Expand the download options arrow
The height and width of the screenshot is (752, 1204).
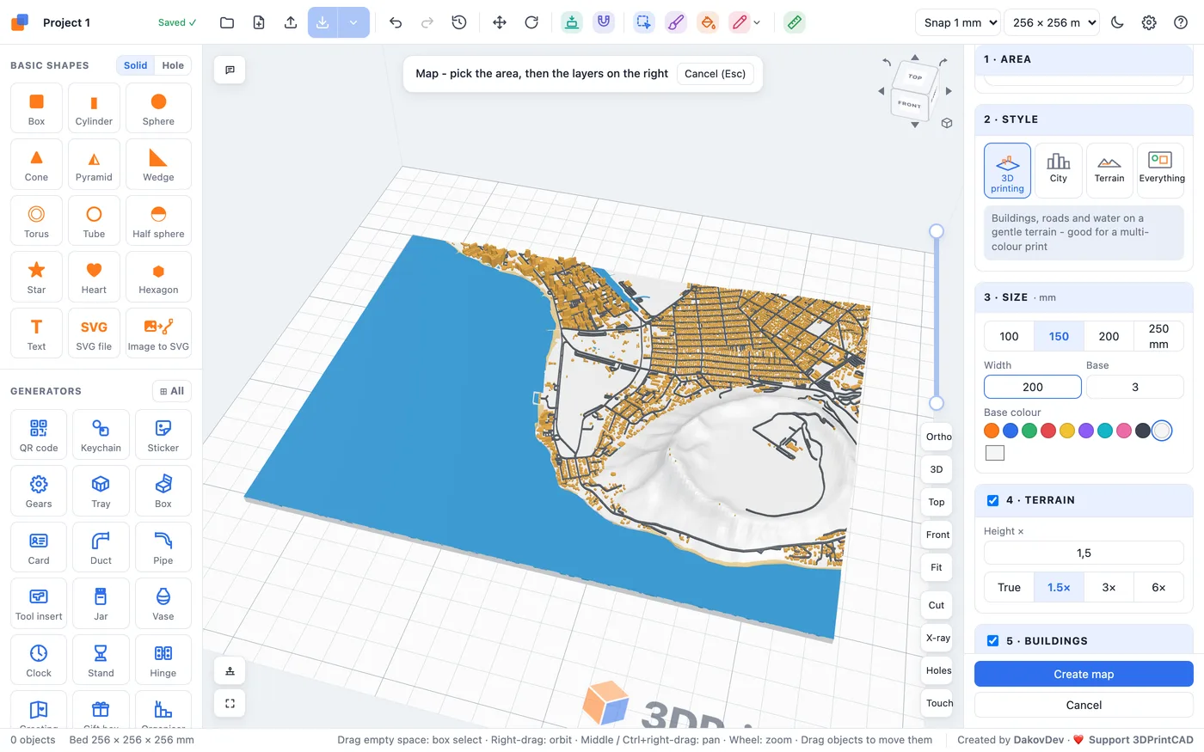click(x=353, y=22)
